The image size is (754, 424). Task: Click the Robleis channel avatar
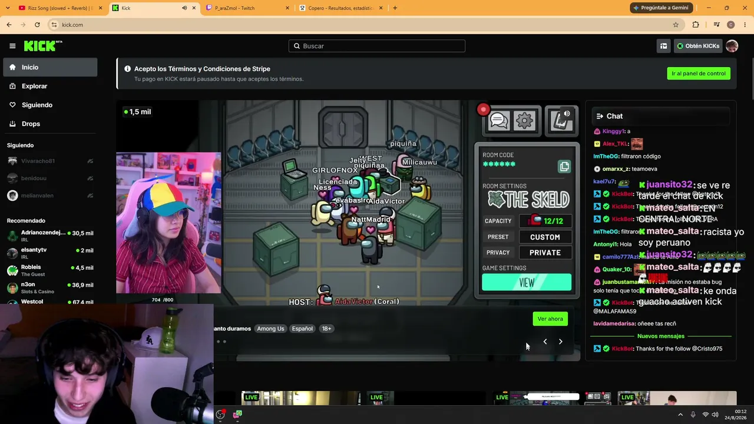pyautogui.click(x=12, y=270)
